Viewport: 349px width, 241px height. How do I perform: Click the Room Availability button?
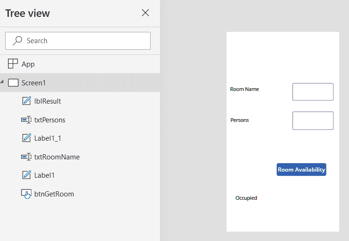click(x=301, y=170)
